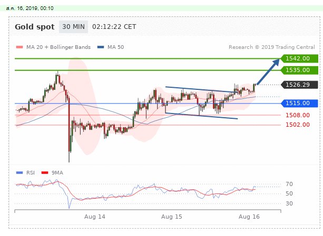Click the date header 16, 2019, 00:10
Screen dimensions: 323x236
tap(30, 8)
